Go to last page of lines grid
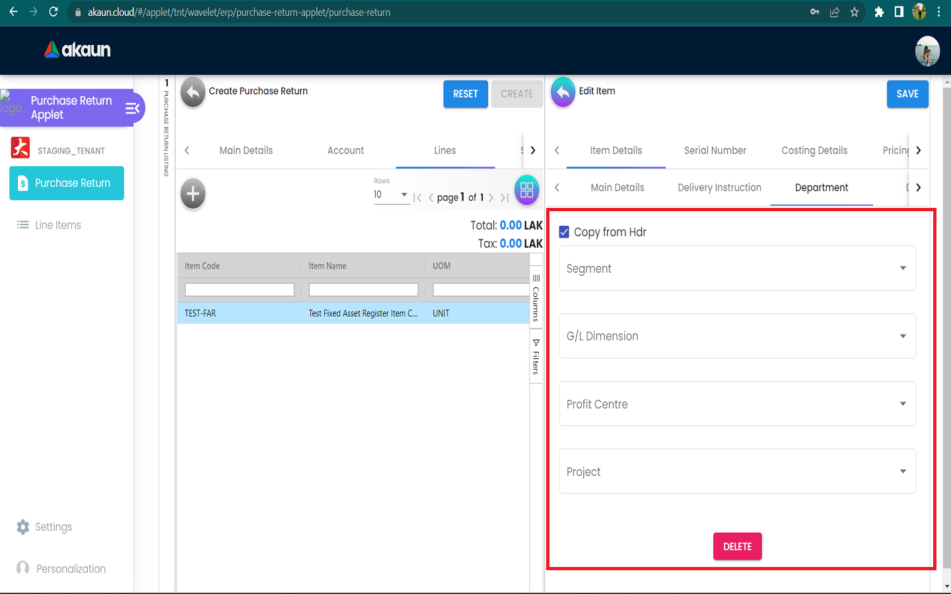The height and width of the screenshot is (594, 951). pos(505,198)
